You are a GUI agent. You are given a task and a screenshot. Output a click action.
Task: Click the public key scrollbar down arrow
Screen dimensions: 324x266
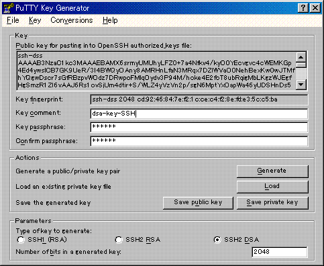point(301,85)
